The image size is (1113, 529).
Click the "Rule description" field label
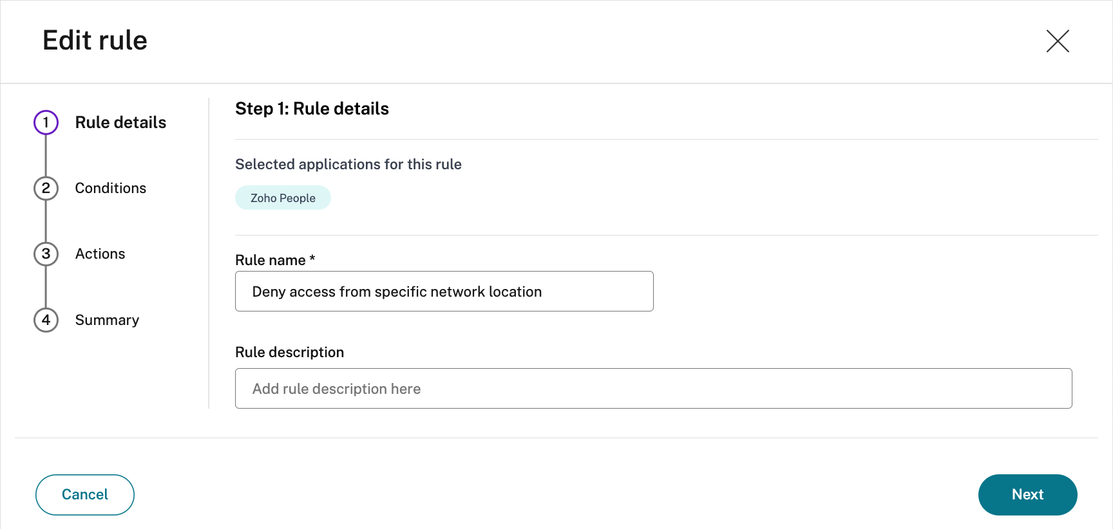click(289, 352)
